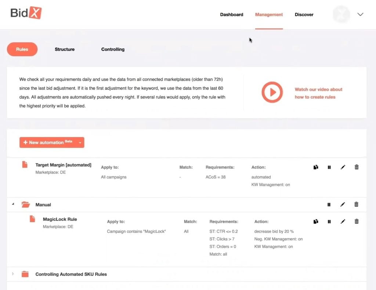Viewport: 376px width, 290px height.
Task: Edit the MagicLock Rule
Action: point(343,221)
